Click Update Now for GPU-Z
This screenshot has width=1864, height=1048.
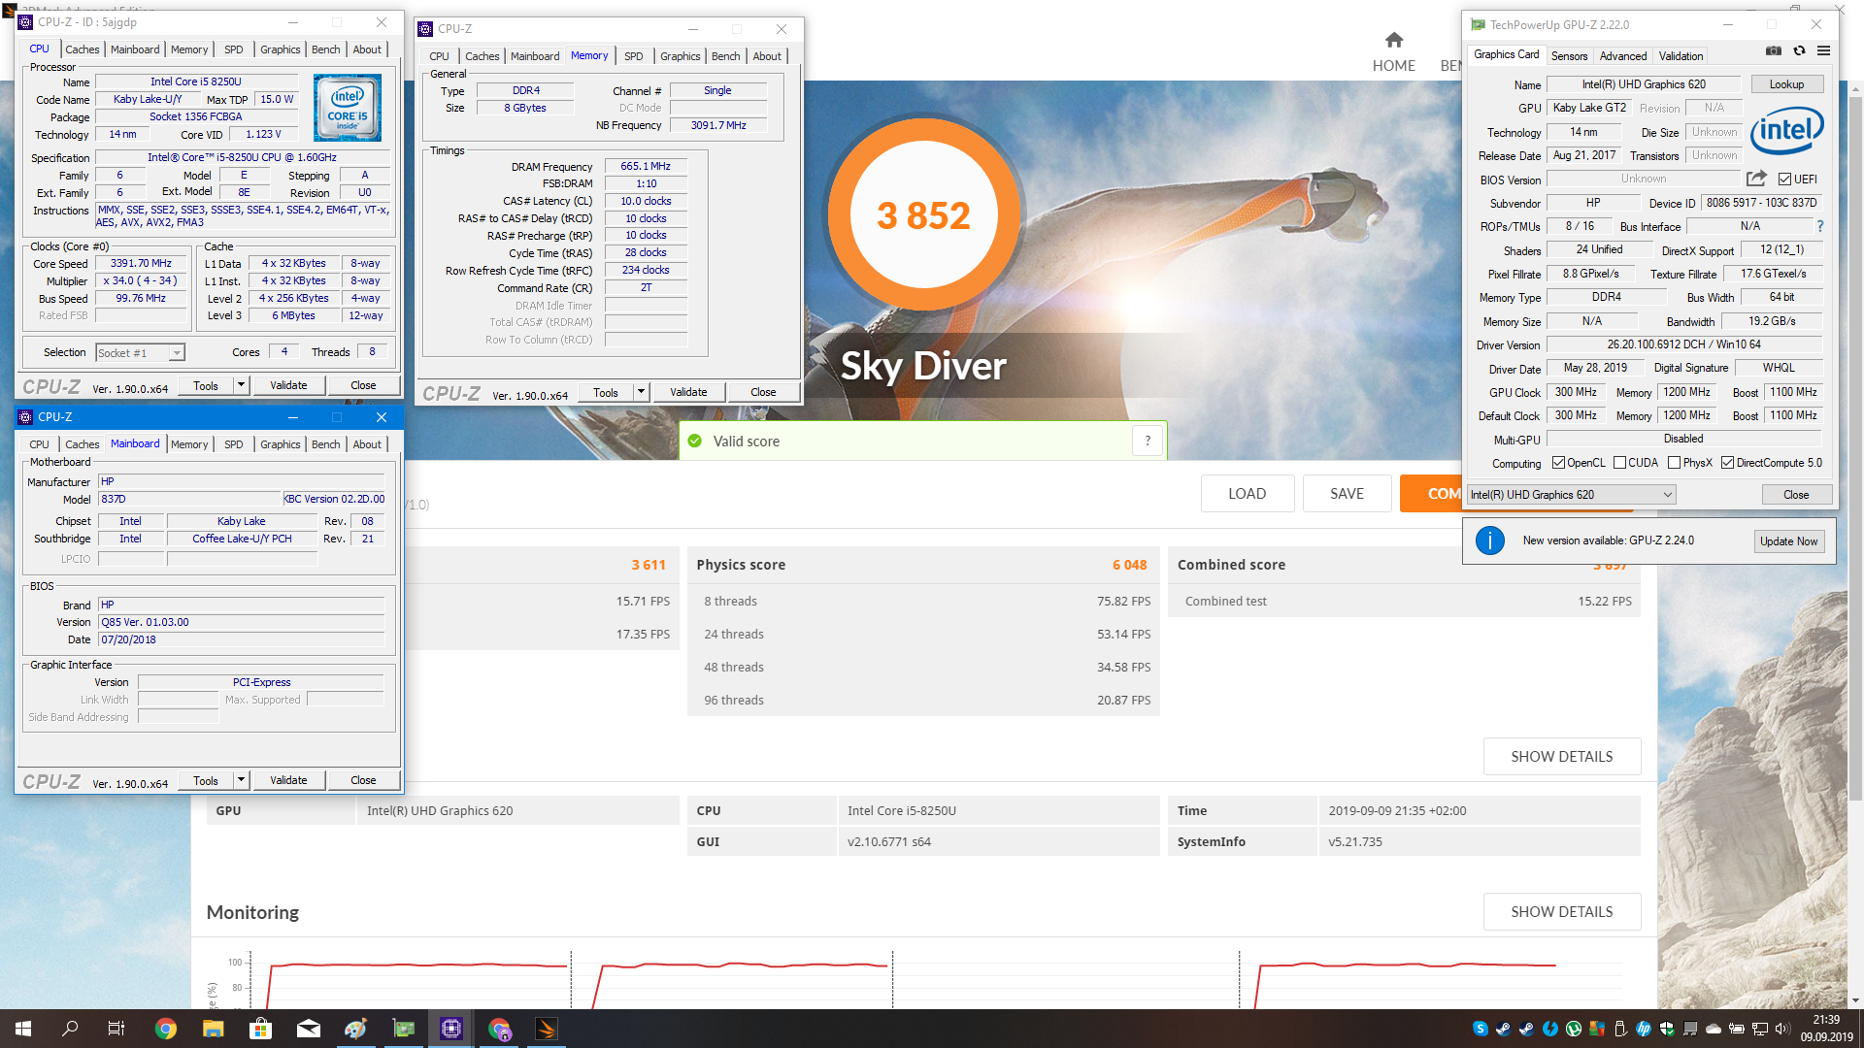click(1788, 541)
